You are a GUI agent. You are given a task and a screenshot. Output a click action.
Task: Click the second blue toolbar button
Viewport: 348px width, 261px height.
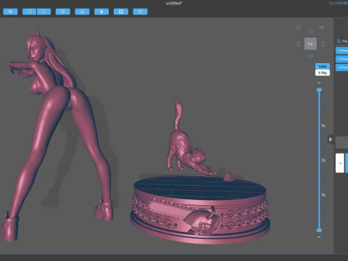coord(30,12)
